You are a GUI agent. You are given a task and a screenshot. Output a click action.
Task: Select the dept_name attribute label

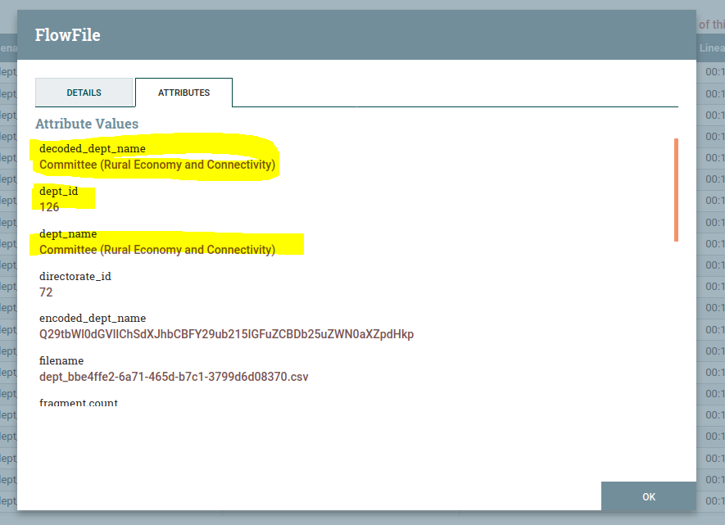(x=68, y=234)
